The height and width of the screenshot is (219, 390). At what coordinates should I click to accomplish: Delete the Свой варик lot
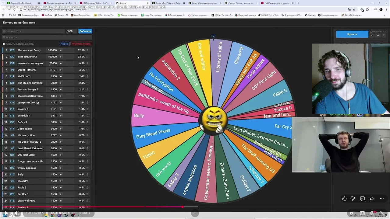tap(87, 129)
